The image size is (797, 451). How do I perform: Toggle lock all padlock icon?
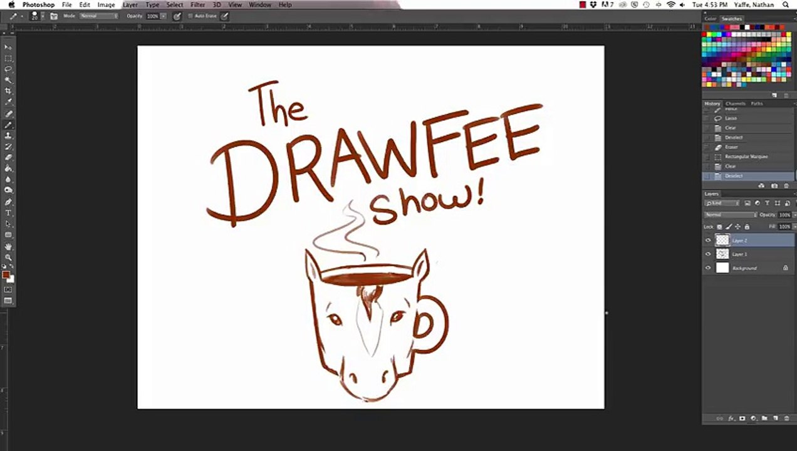click(746, 227)
